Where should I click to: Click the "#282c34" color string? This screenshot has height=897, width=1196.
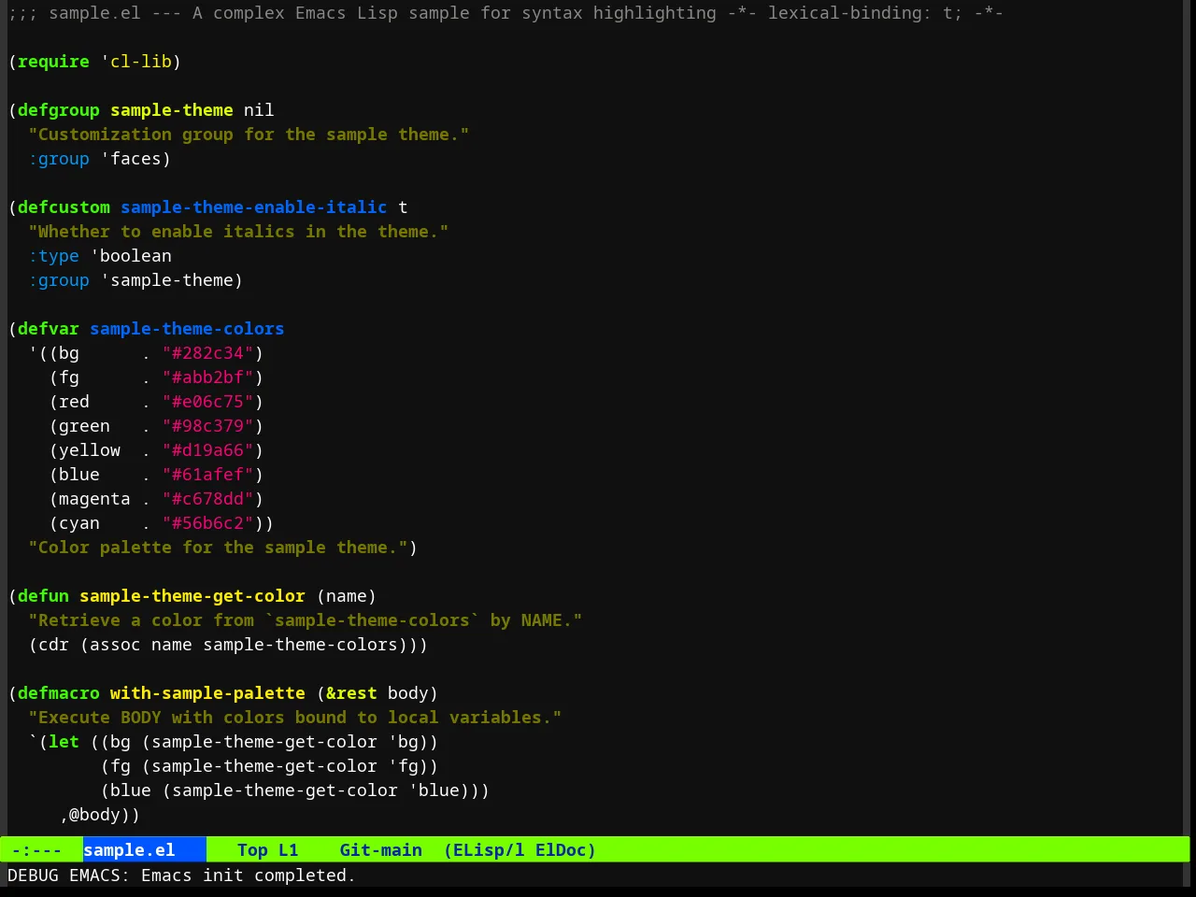coord(207,353)
